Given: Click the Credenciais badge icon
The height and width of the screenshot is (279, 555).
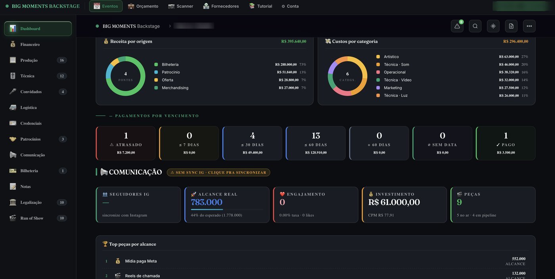Looking at the screenshot, I should 13,123.
